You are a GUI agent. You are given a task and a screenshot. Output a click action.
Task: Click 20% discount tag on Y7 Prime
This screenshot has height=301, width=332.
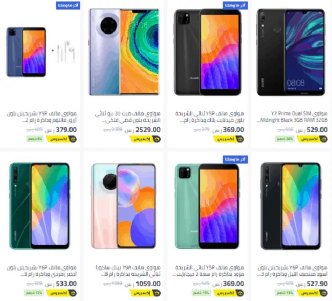point(285,139)
